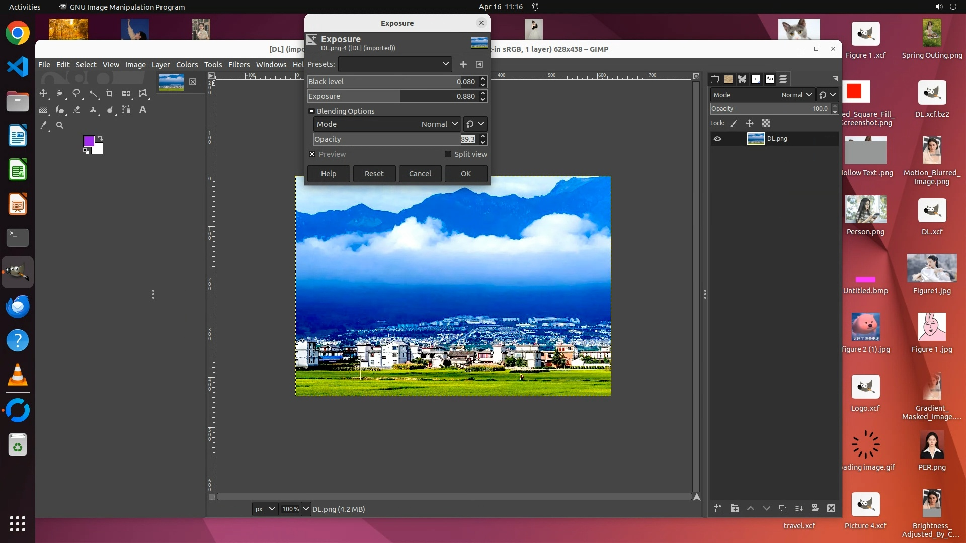Image resolution: width=966 pixels, height=543 pixels.
Task: Click the lock pixels brush icon
Action: 734,123
